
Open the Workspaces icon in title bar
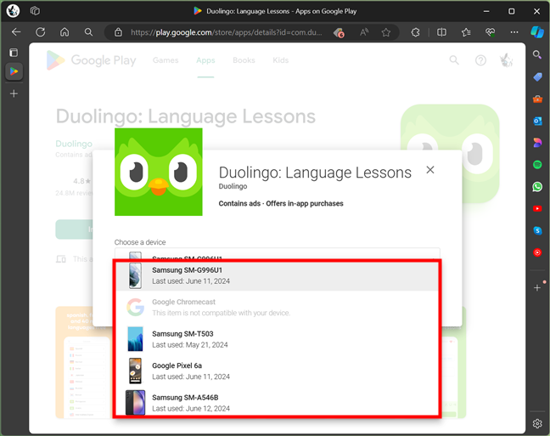pos(35,11)
